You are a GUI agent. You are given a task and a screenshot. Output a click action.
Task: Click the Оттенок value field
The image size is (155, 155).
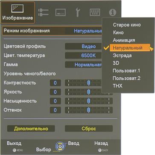point(55,110)
